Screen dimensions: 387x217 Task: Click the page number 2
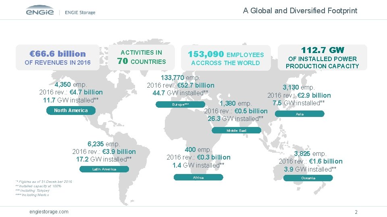(356, 212)
